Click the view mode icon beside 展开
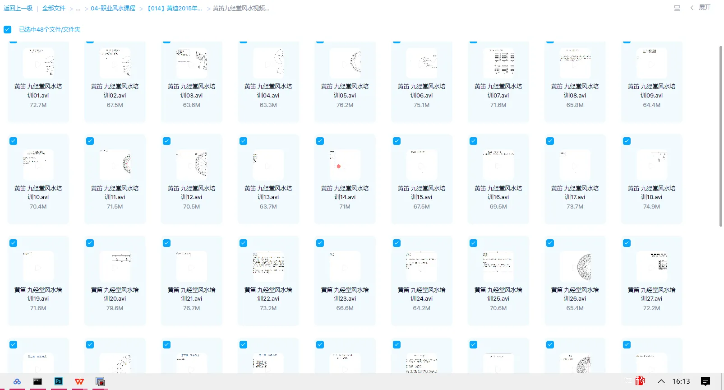724x390 pixels. pos(677,8)
